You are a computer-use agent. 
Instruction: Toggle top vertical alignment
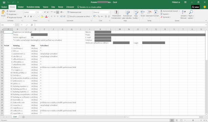(x=51, y=12)
